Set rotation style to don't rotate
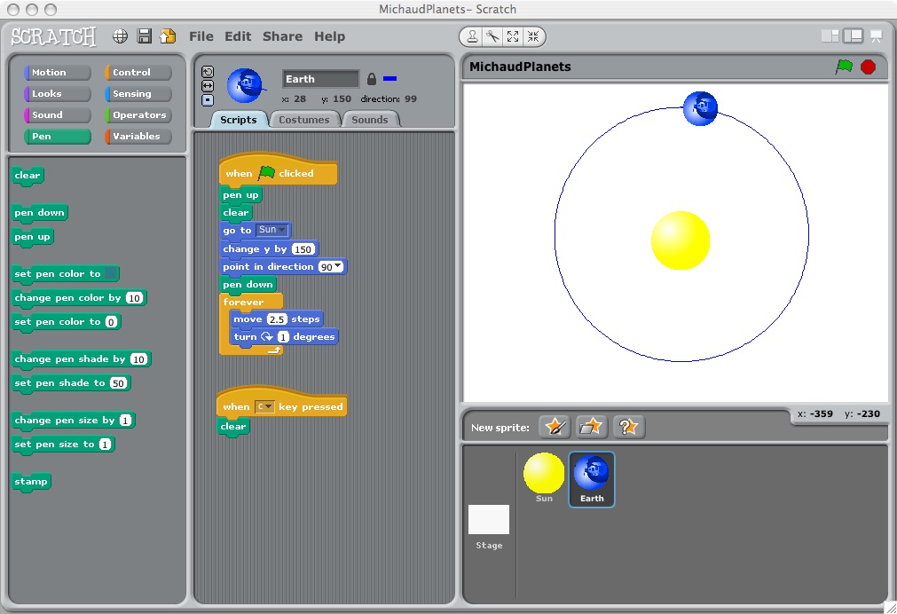This screenshot has height=614, width=897. (x=208, y=100)
